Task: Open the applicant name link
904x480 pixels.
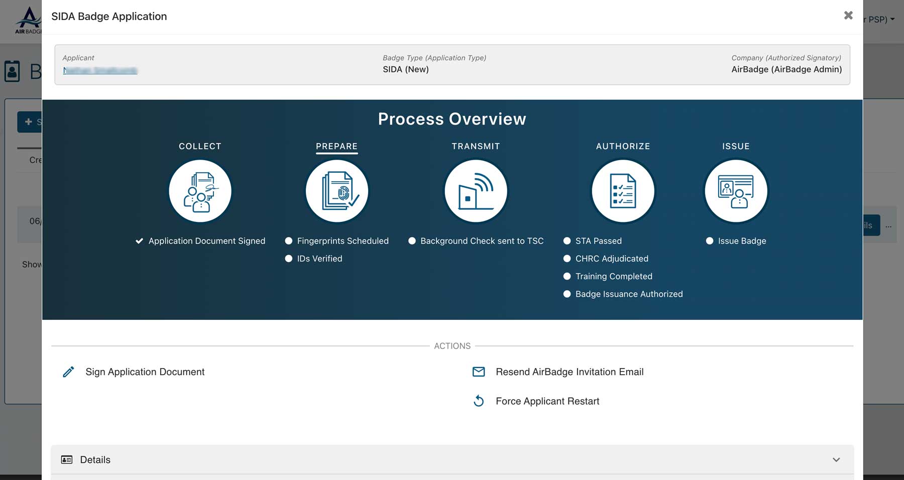Action: click(x=100, y=70)
